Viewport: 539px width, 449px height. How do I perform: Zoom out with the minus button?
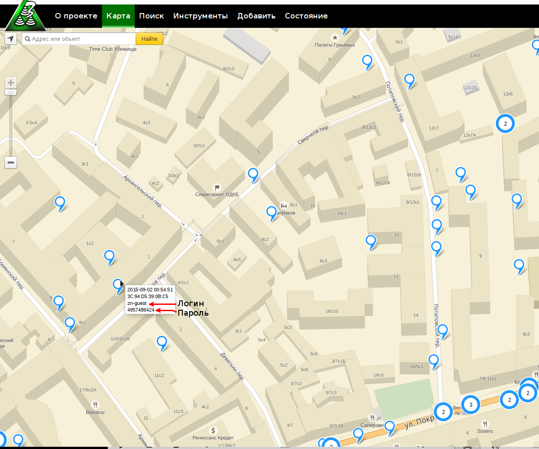coord(11,163)
